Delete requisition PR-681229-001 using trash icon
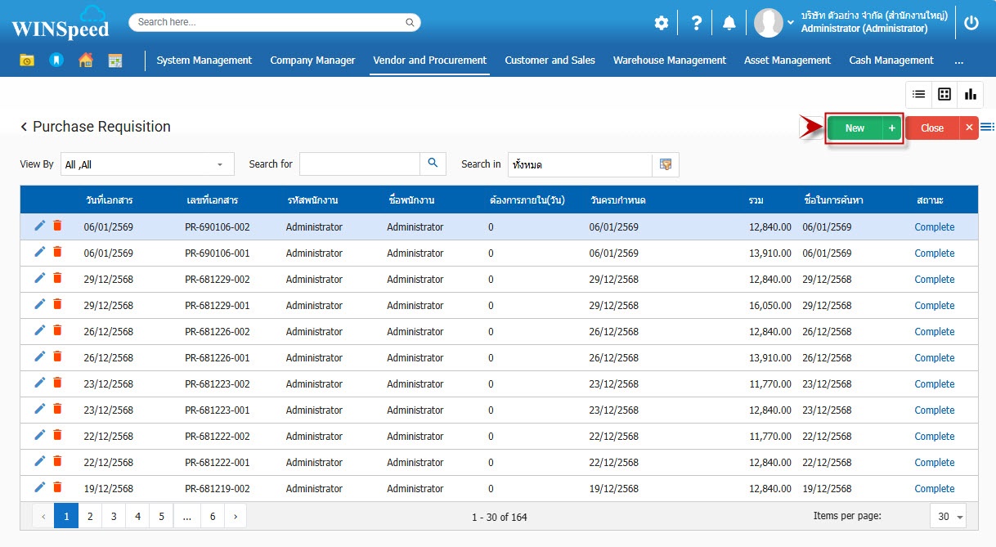The height and width of the screenshot is (547, 996). pos(57,305)
